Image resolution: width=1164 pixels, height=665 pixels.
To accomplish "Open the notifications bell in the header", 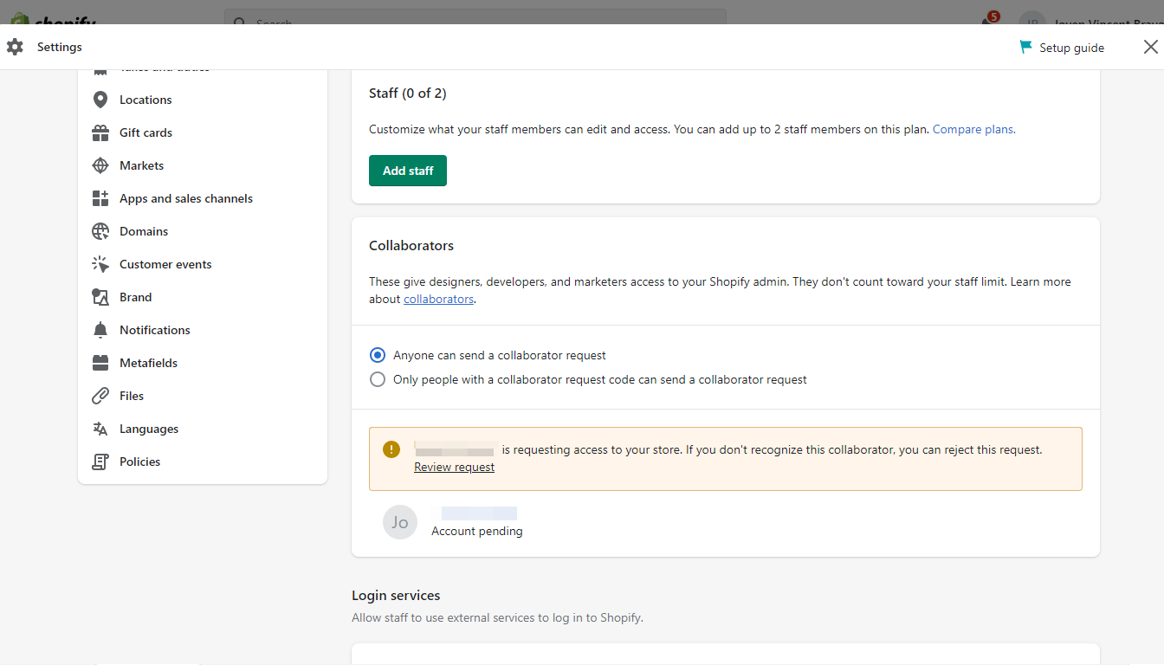I will [x=988, y=19].
